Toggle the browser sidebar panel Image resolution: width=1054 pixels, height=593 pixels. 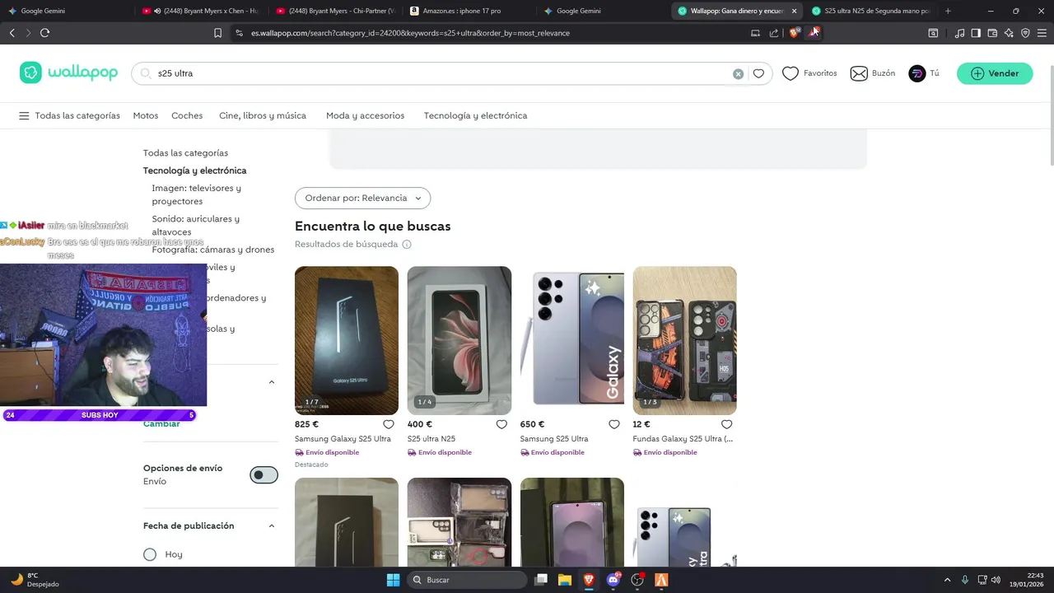(976, 33)
